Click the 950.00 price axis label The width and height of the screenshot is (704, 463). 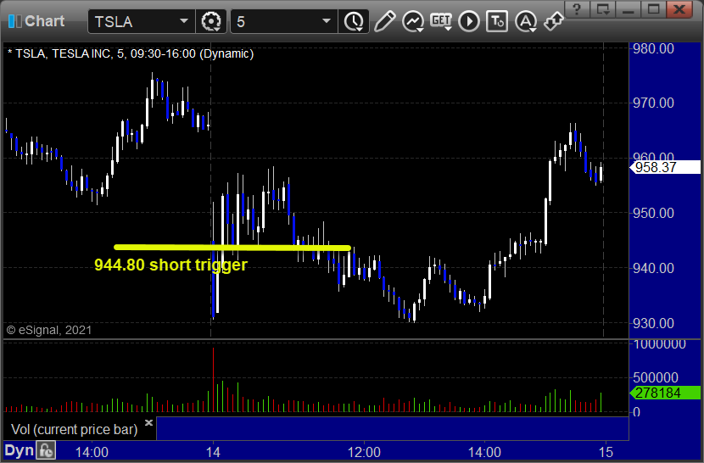(653, 214)
